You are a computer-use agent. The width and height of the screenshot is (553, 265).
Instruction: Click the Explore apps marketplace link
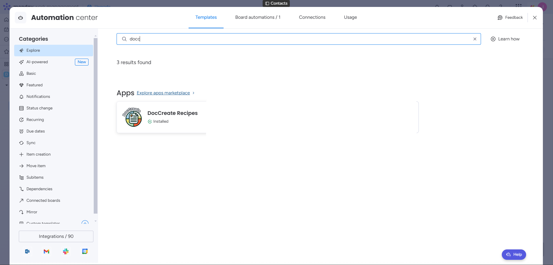pos(163,93)
